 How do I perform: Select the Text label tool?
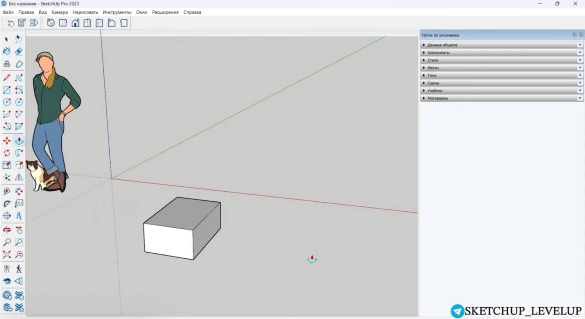[x=19, y=204]
